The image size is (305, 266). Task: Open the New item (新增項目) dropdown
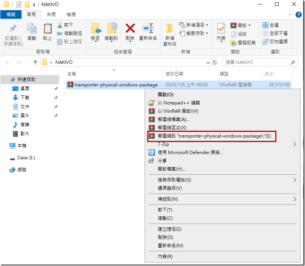[x=194, y=25]
